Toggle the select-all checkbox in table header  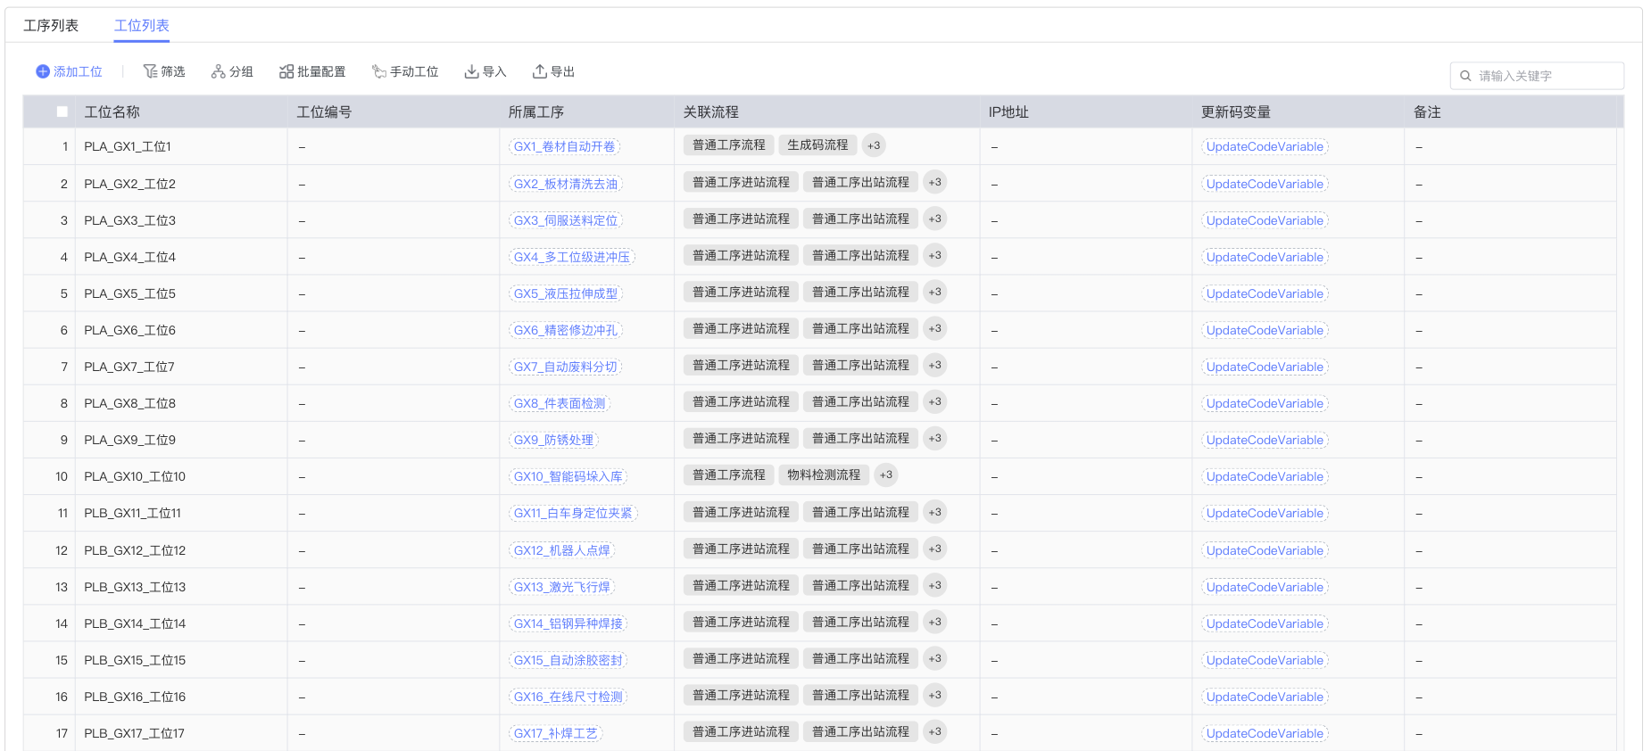(62, 111)
